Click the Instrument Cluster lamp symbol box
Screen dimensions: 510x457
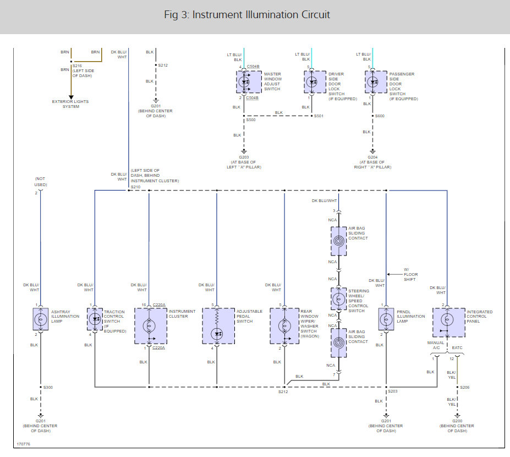click(x=151, y=326)
